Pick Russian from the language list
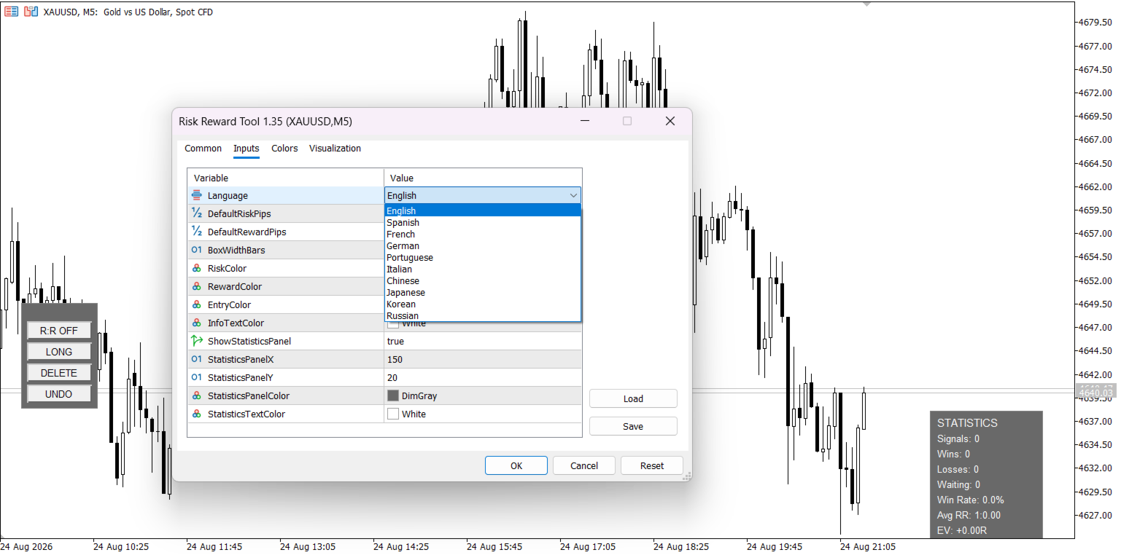The width and height of the screenshot is (1121, 555). point(483,316)
